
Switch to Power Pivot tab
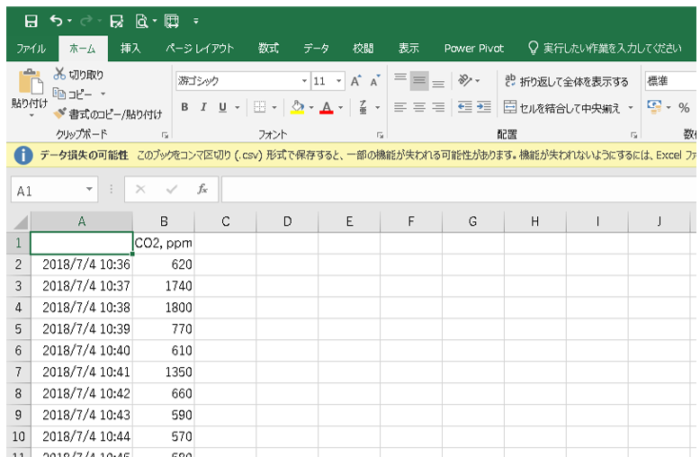click(x=473, y=49)
